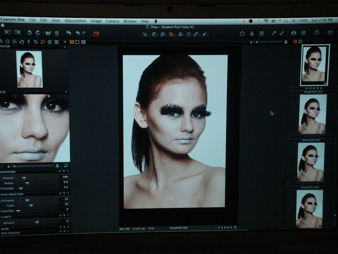Viewport: 338px width, 254px height.
Task: Click the Wi-Fi icon in menu bar
Action: [x=266, y=21]
